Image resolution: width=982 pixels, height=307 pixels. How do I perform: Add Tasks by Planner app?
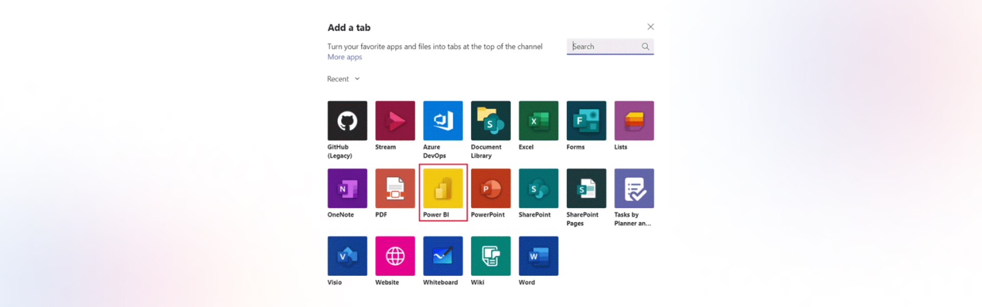634,188
